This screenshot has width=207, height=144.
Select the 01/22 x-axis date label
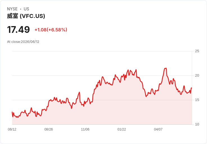point(122,129)
